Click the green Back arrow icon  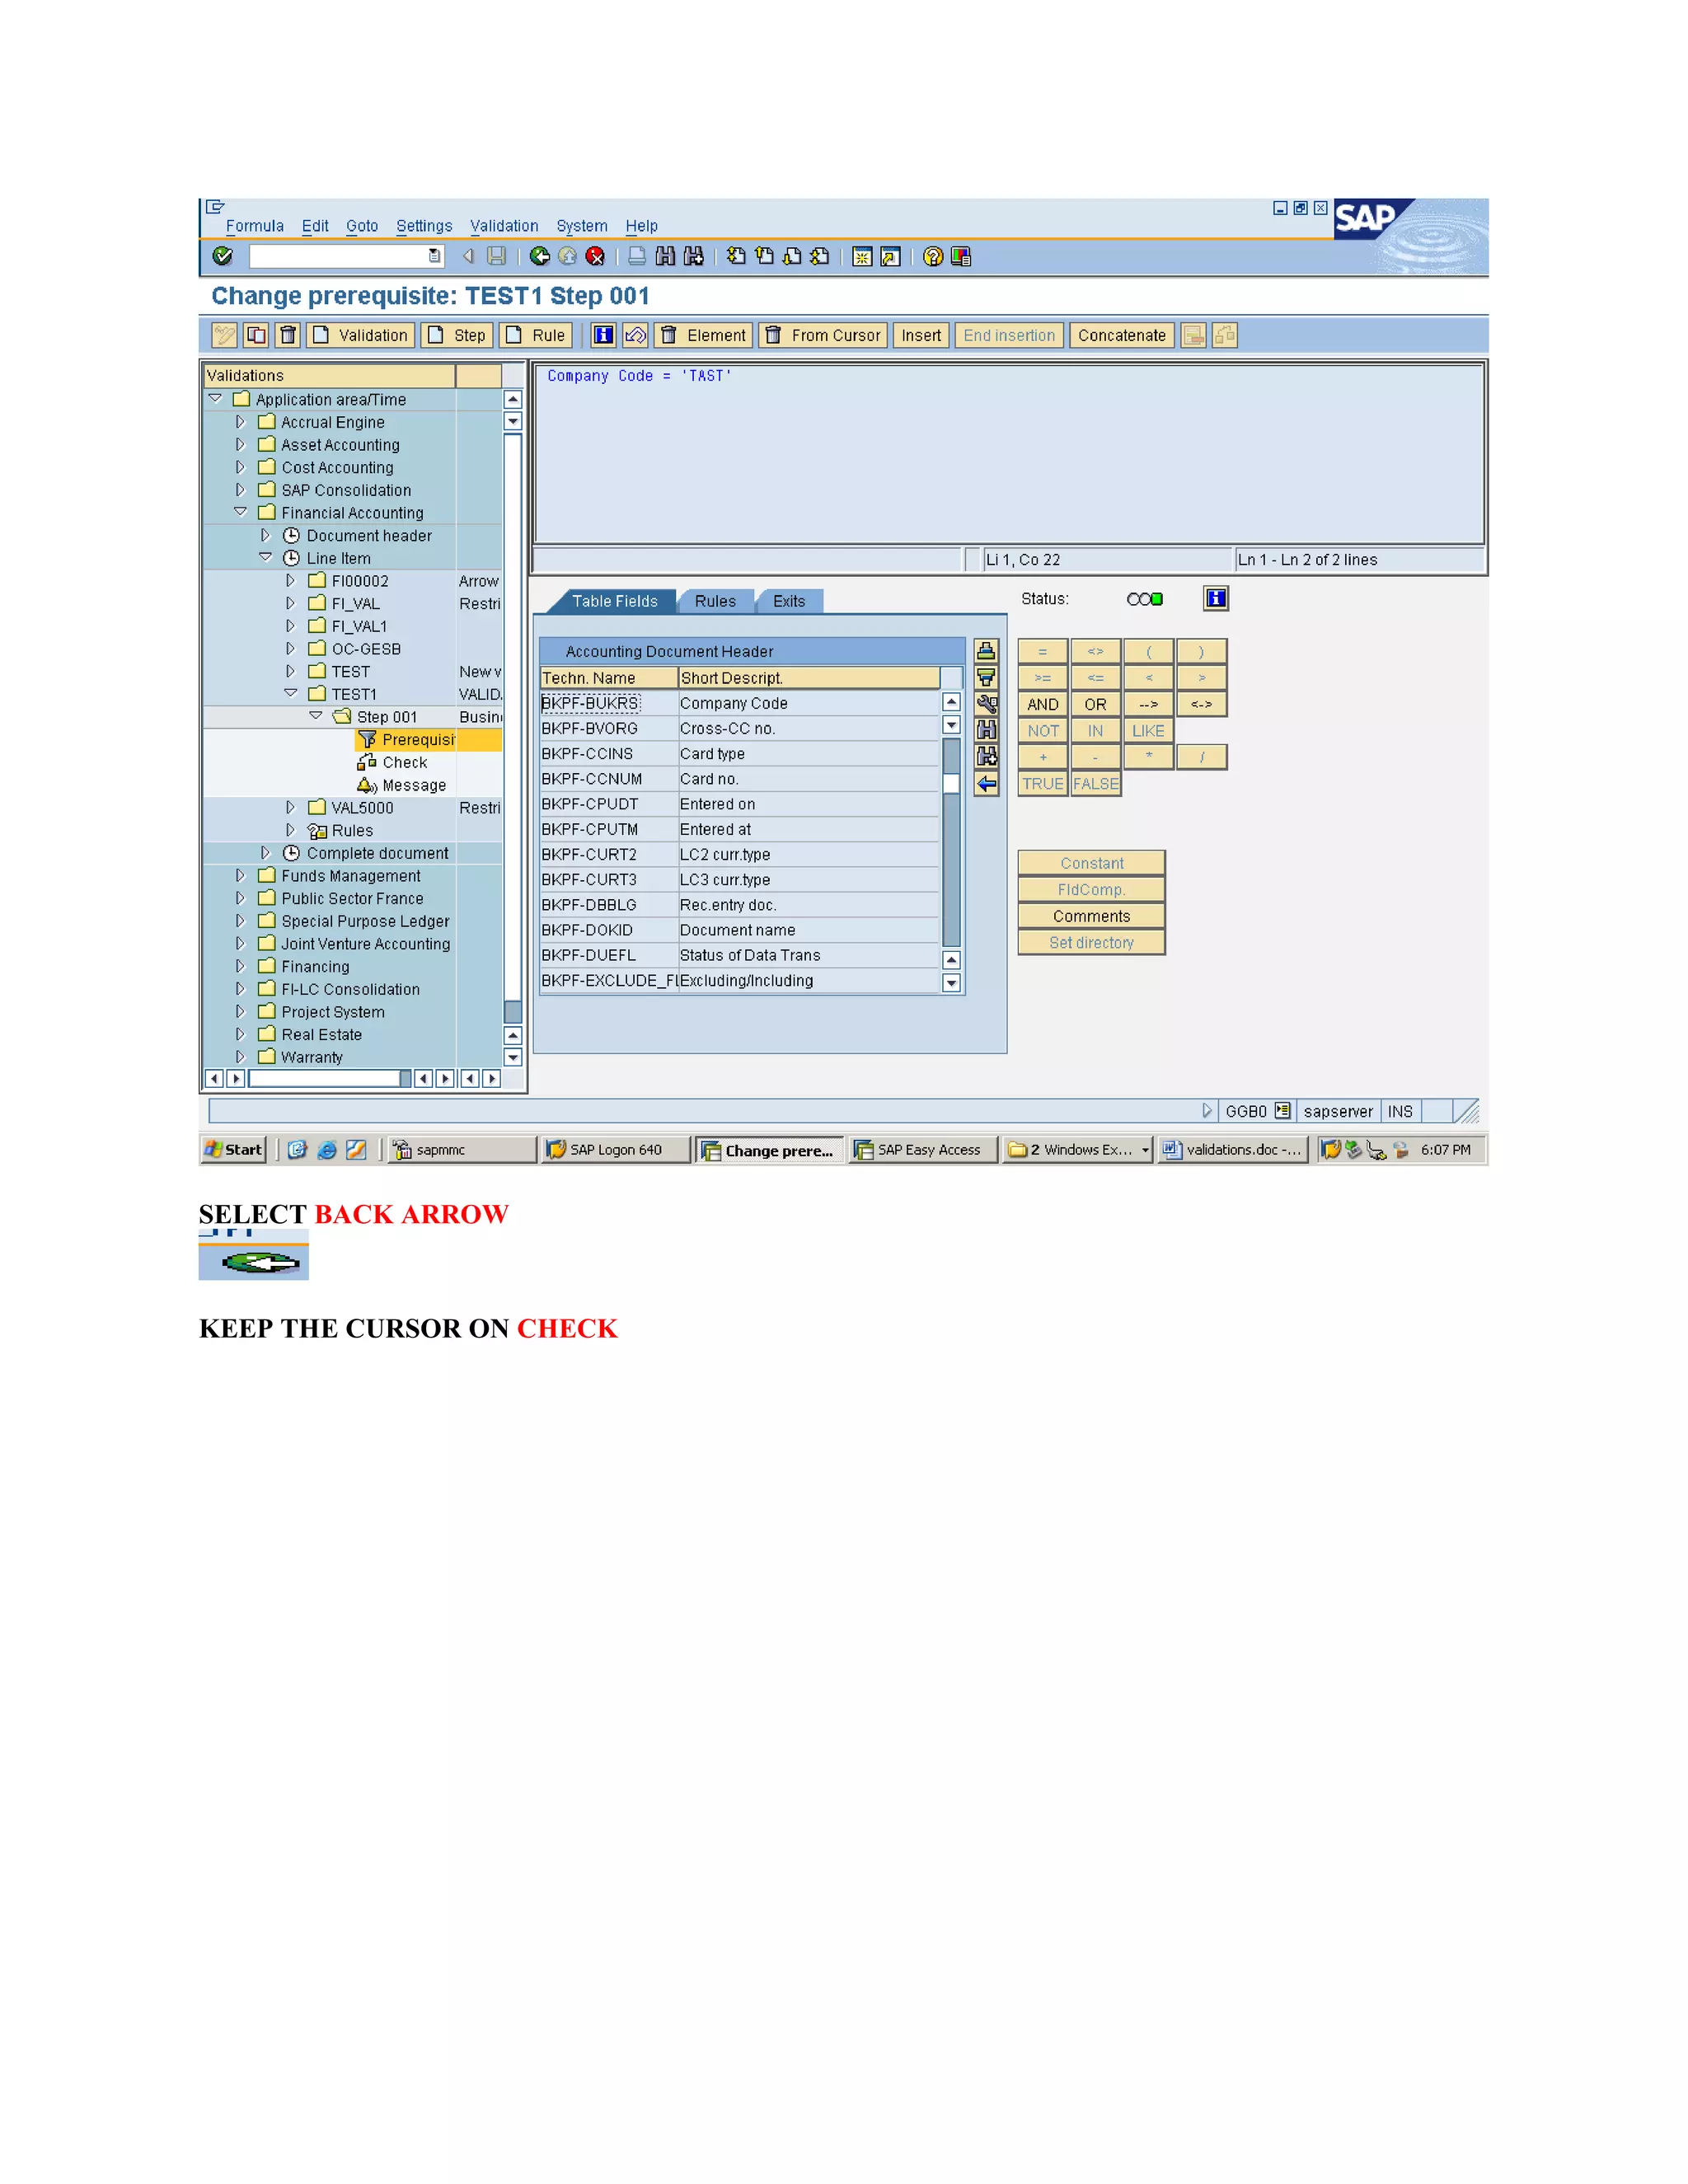(540, 257)
